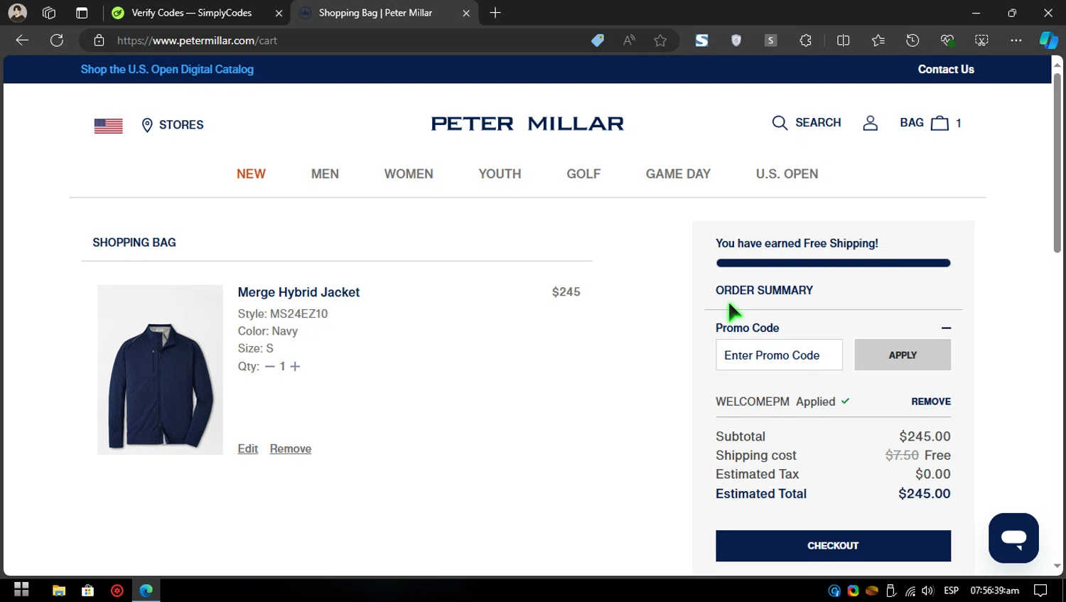Image resolution: width=1066 pixels, height=602 pixels.
Task: Edit the jacket item
Action: tap(247, 448)
